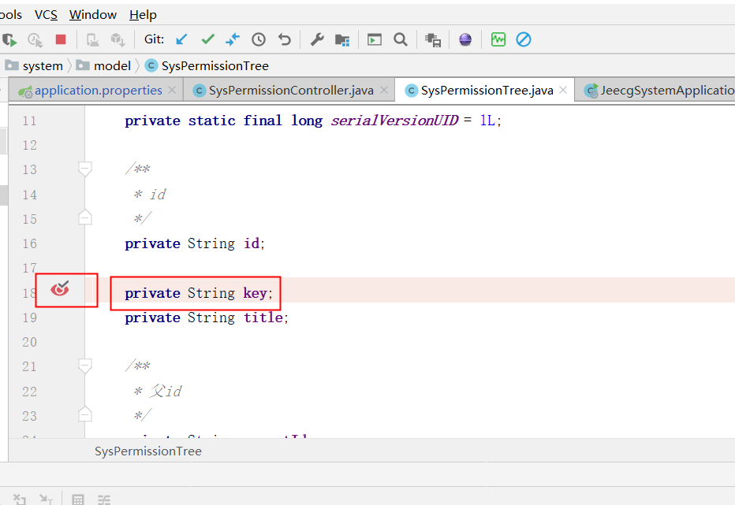
Task: Open Search Everywhere magnifier icon
Action: tap(401, 39)
